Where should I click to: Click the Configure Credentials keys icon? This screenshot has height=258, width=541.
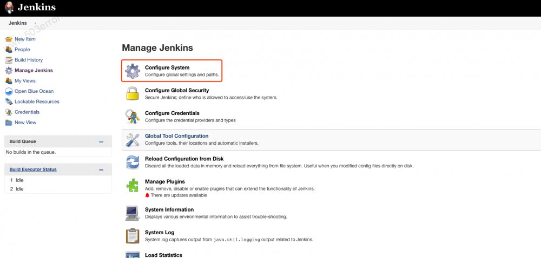point(133,116)
